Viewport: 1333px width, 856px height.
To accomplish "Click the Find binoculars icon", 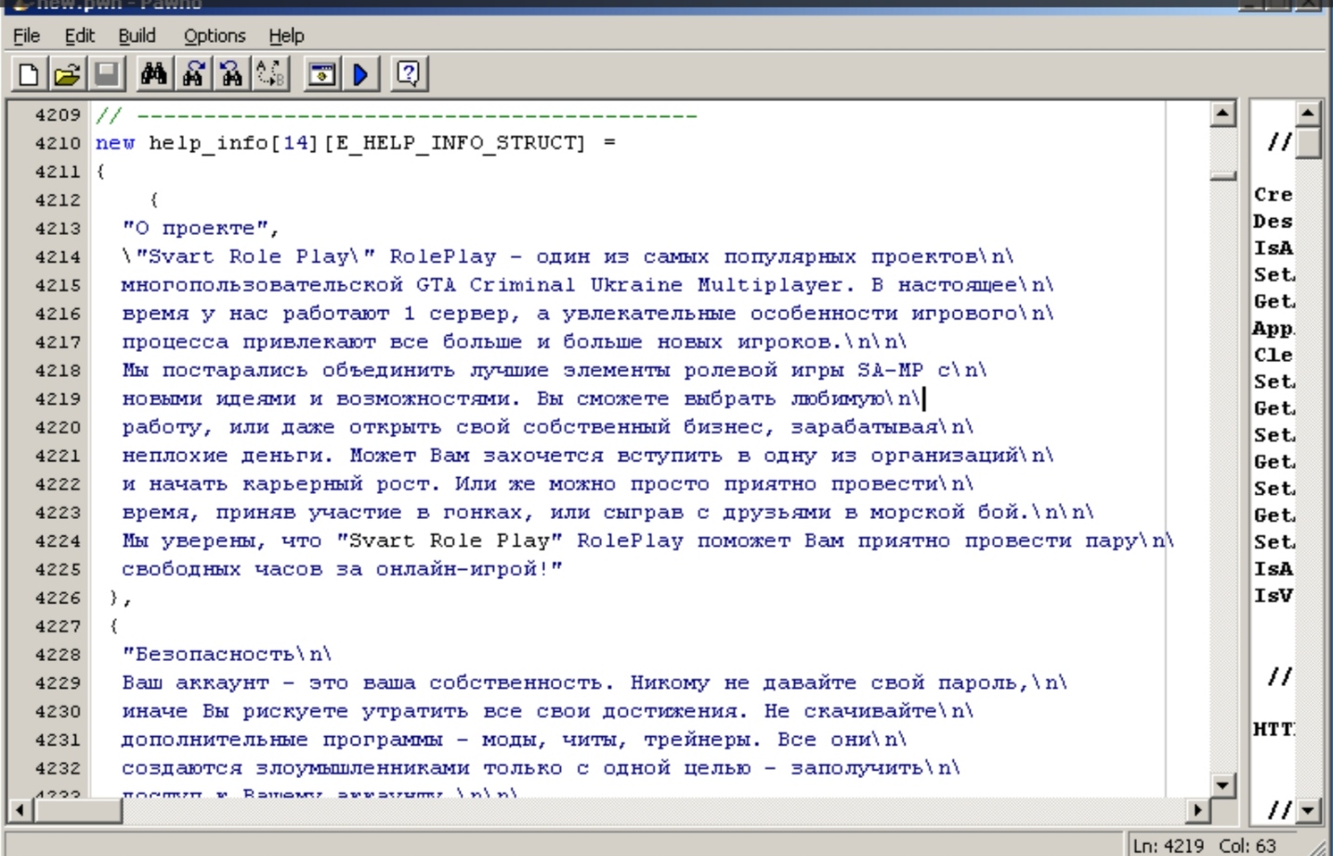I will 153,74.
